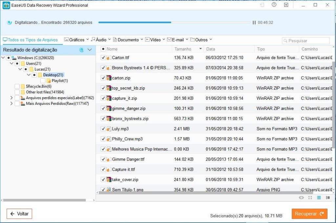
Task: Enable the preview eye icon at bottom
Action: click(301, 198)
